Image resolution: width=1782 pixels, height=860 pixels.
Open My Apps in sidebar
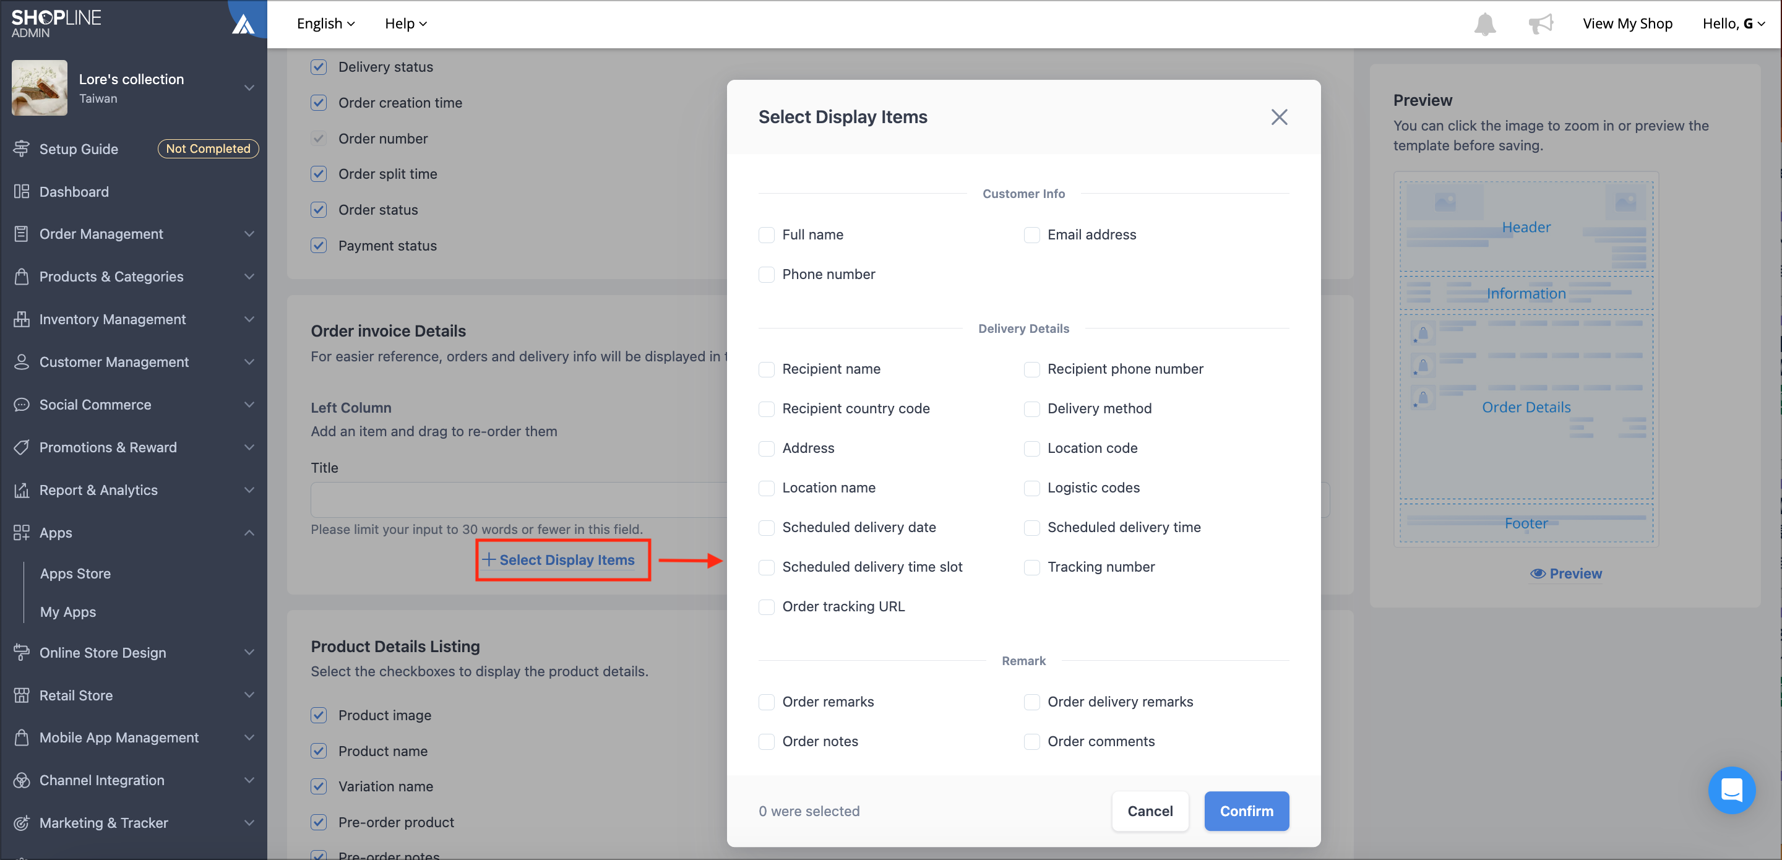click(68, 612)
